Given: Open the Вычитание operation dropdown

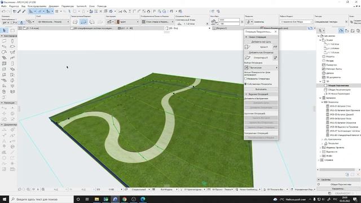Looking at the screenshot, I should [x=261, y=68].
